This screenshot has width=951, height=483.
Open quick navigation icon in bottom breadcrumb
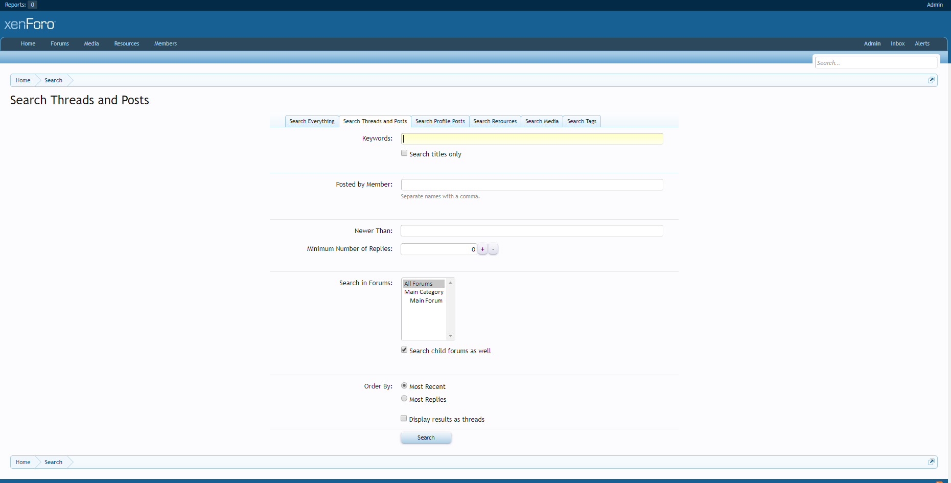click(x=931, y=462)
